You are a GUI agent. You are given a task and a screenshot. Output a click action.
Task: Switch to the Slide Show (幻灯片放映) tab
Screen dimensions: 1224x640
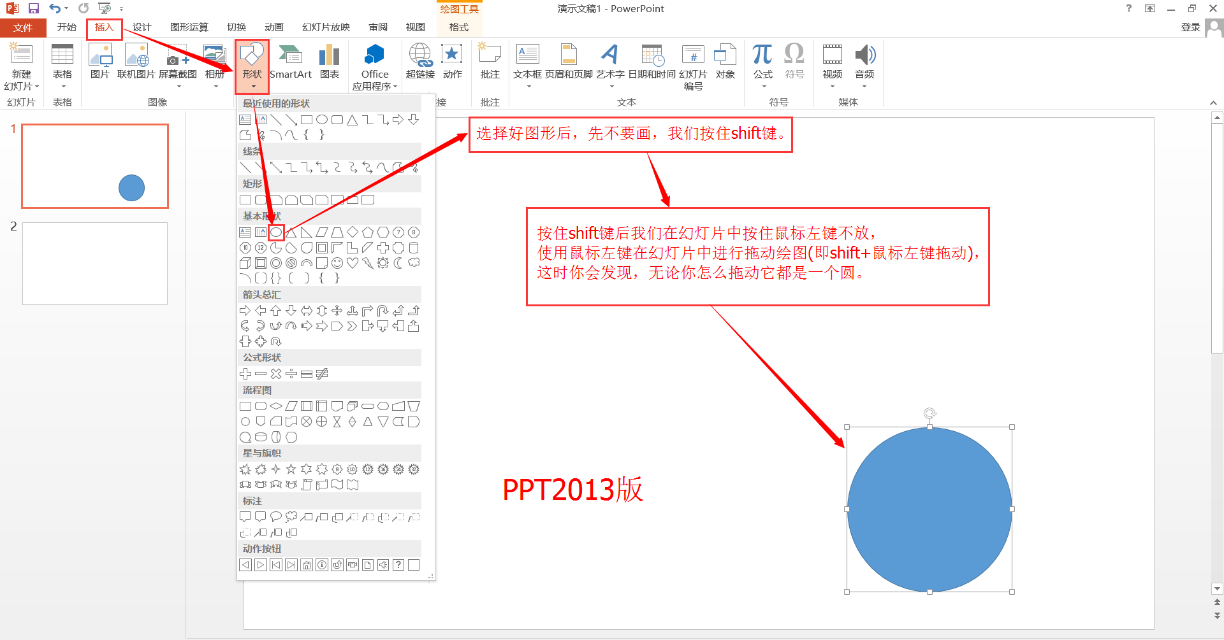click(x=326, y=27)
